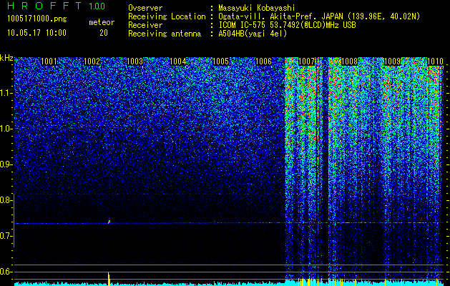Click the 1005 time marker
Screen dimensions: 450x286
220,61
